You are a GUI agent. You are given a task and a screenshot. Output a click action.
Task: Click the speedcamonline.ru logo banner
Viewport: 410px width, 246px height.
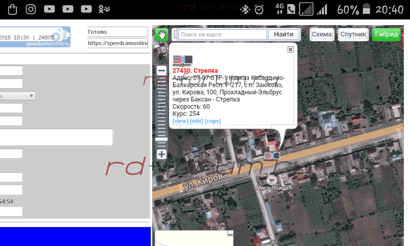[x=35, y=38]
